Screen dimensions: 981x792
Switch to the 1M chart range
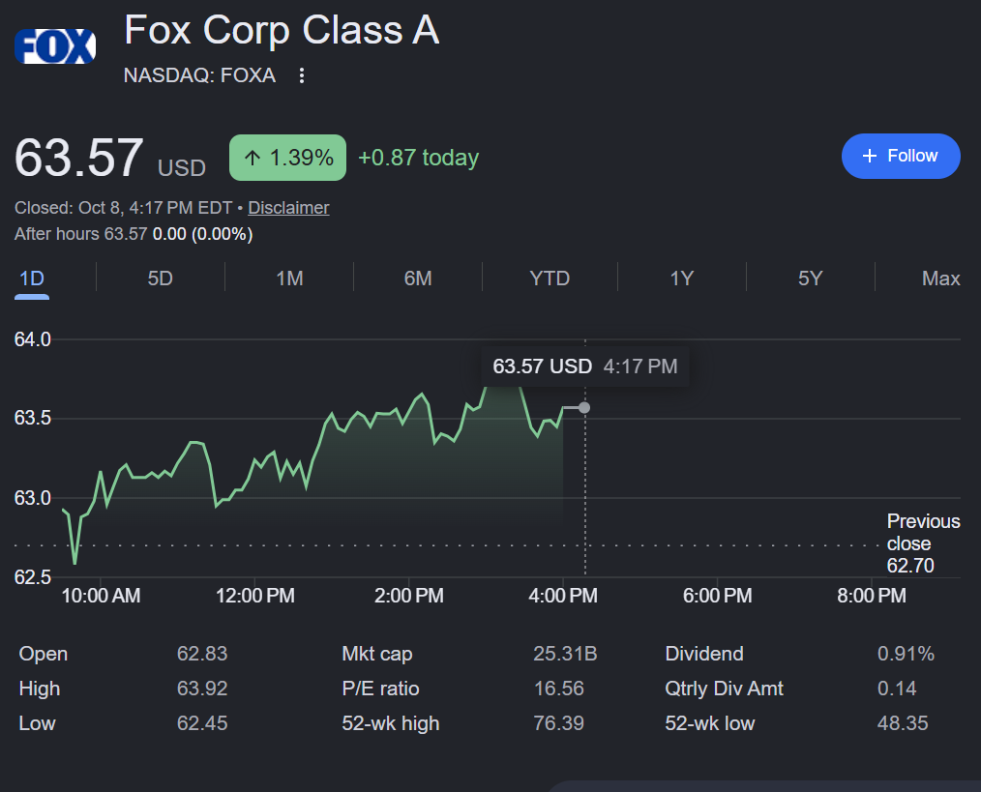point(289,279)
